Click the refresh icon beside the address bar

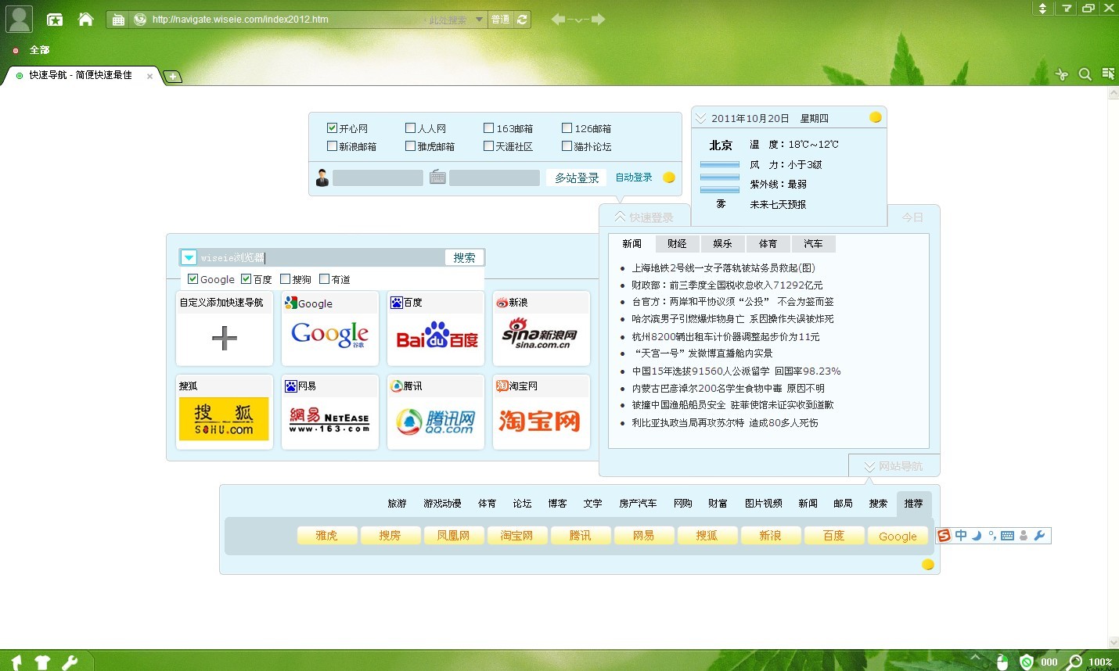tap(522, 20)
